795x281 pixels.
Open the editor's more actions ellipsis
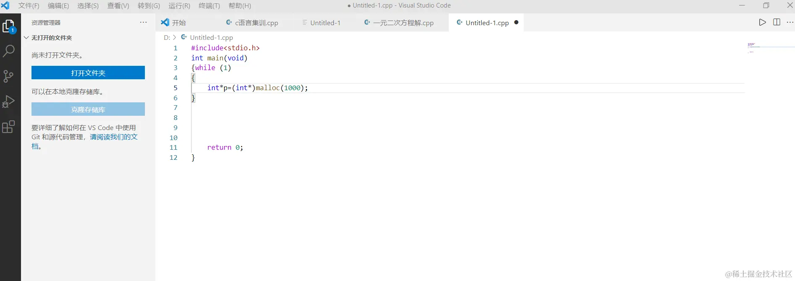pos(790,22)
